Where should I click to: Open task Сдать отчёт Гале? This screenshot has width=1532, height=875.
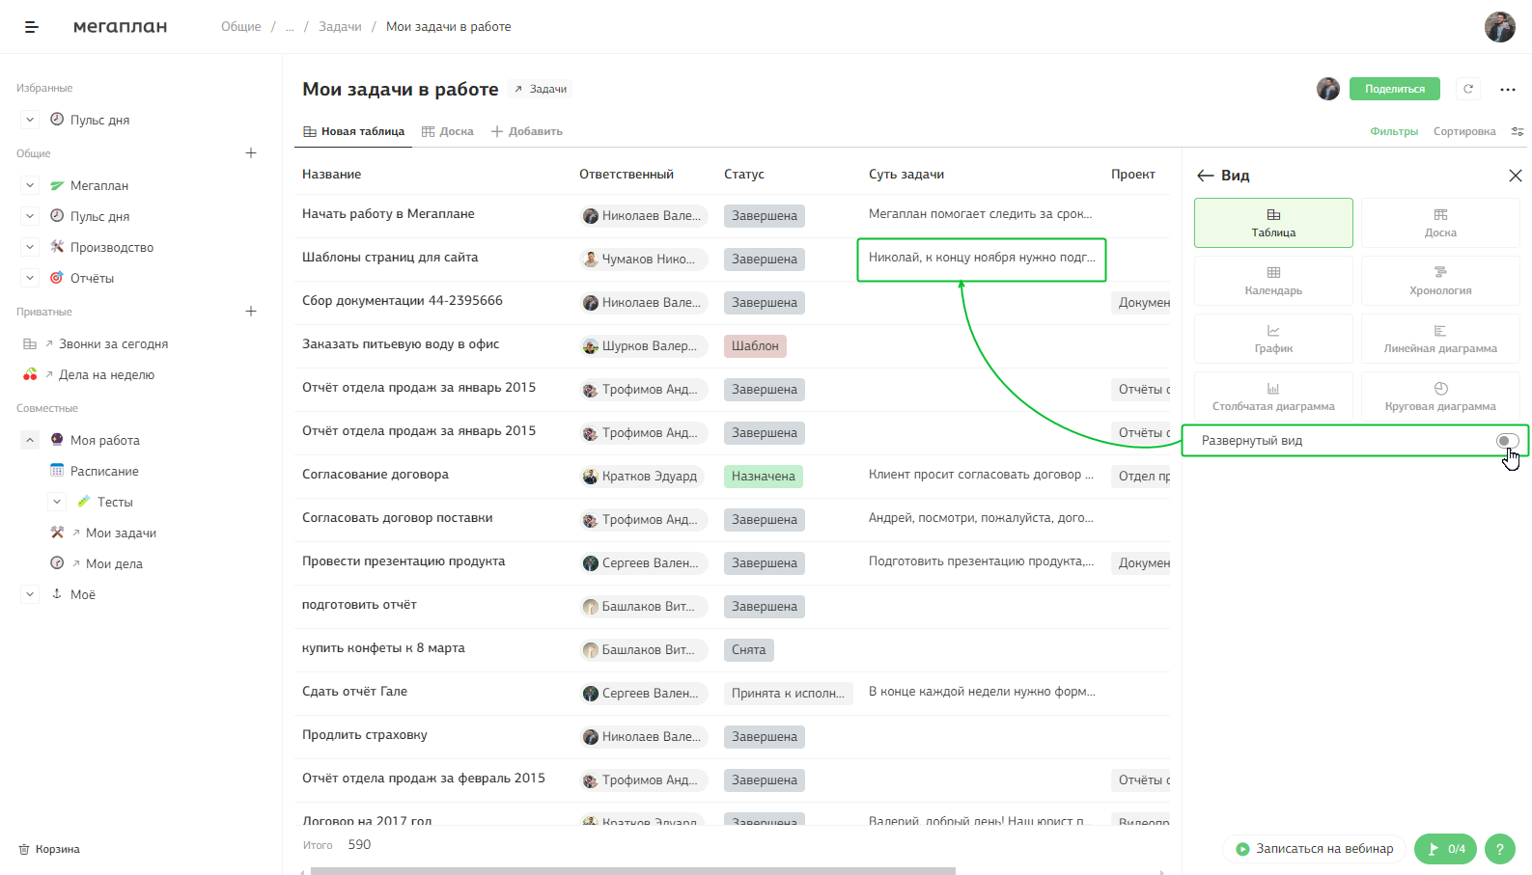[354, 692]
